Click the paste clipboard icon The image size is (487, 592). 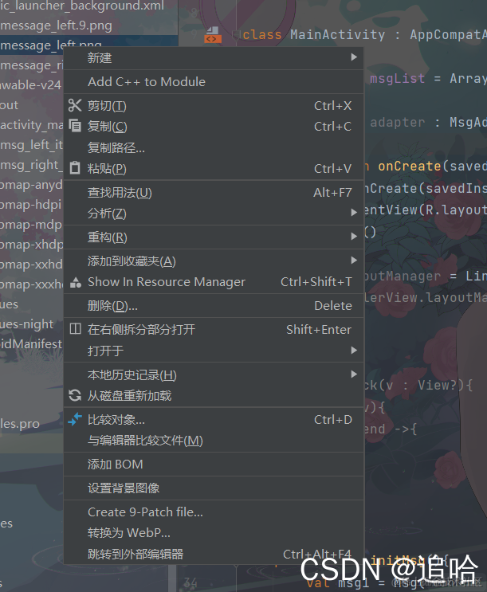[x=75, y=167]
